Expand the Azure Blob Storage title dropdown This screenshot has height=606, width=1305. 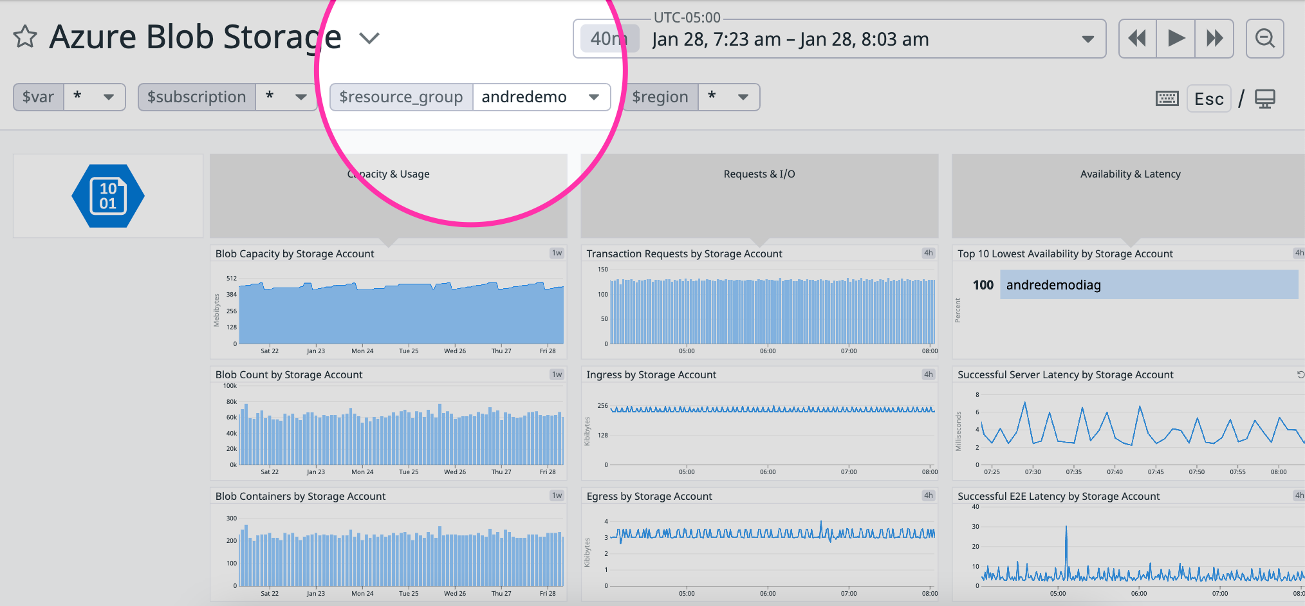pyautogui.click(x=369, y=39)
